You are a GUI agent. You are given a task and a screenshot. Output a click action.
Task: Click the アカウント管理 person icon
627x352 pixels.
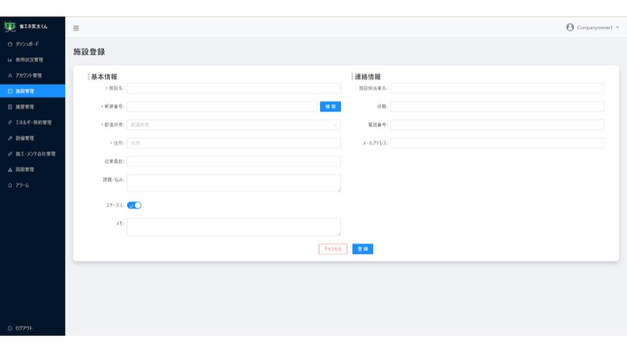[10, 75]
